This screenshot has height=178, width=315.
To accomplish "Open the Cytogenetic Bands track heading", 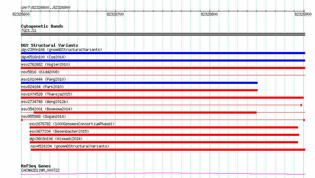I will (42, 26).
